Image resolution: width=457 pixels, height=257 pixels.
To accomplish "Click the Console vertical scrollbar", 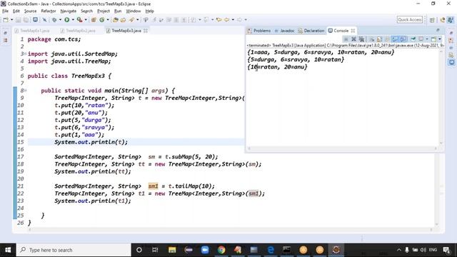I will tap(441, 97).
